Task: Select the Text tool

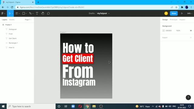Action: click(37, 13)
